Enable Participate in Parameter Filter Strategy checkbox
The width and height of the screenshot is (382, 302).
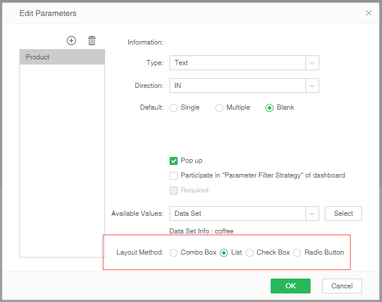[174, 176]
